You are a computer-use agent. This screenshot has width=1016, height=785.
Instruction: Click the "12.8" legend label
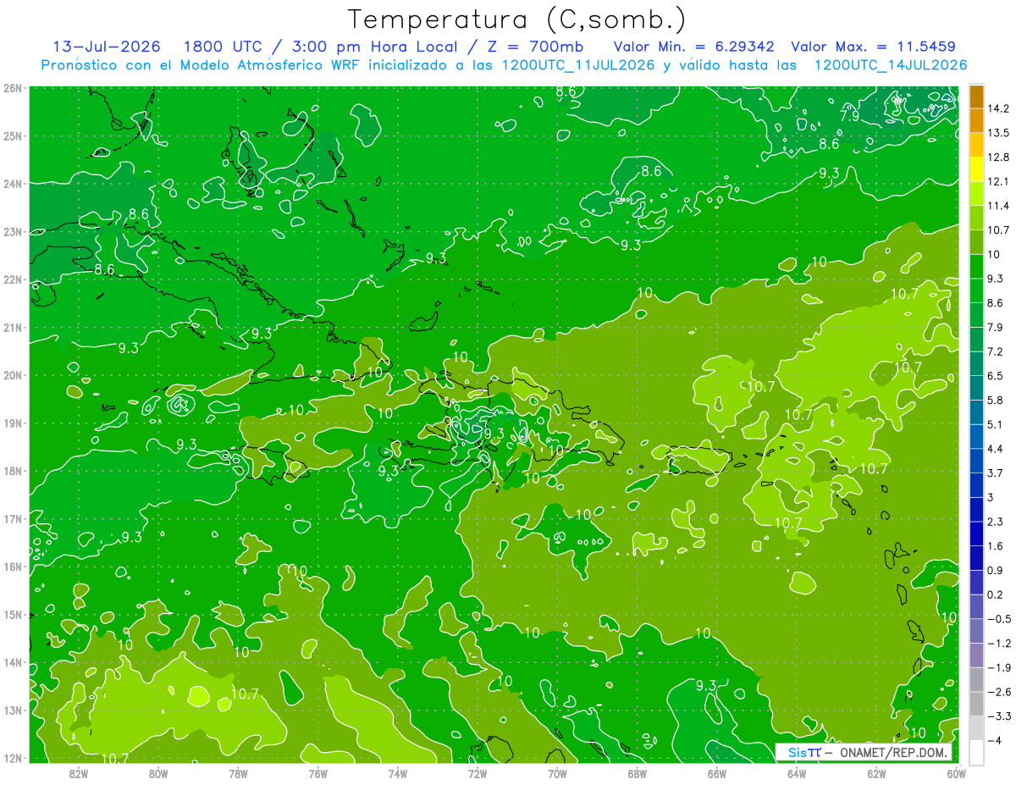(x=998, y=157)
